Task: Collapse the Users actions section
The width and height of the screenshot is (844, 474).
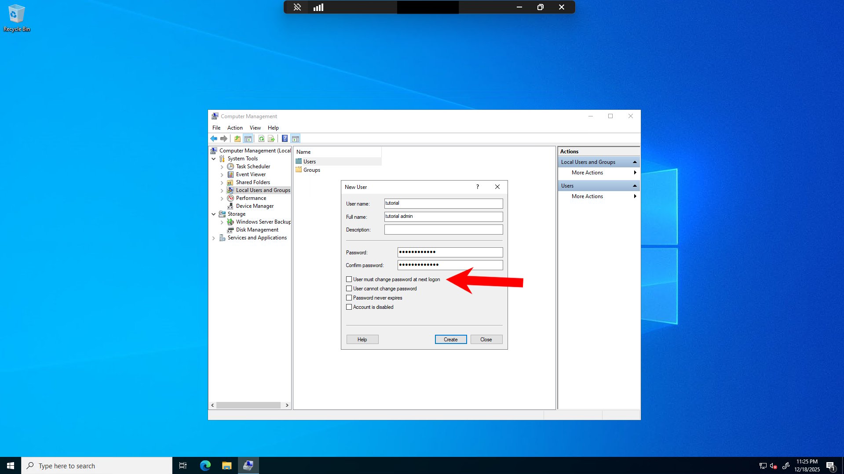Action: tap(635, 186)
